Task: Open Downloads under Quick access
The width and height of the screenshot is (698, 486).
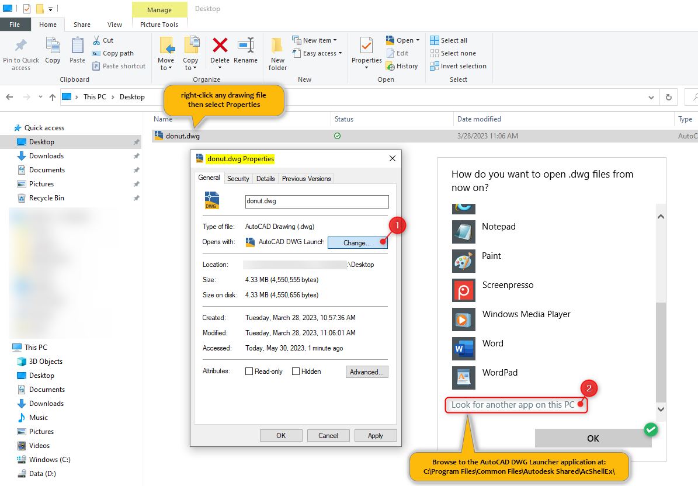Action: click(46, 156)
